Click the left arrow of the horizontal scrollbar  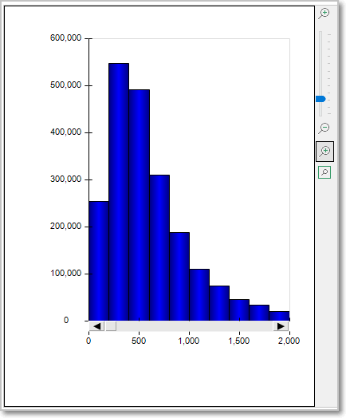(96, 326)
